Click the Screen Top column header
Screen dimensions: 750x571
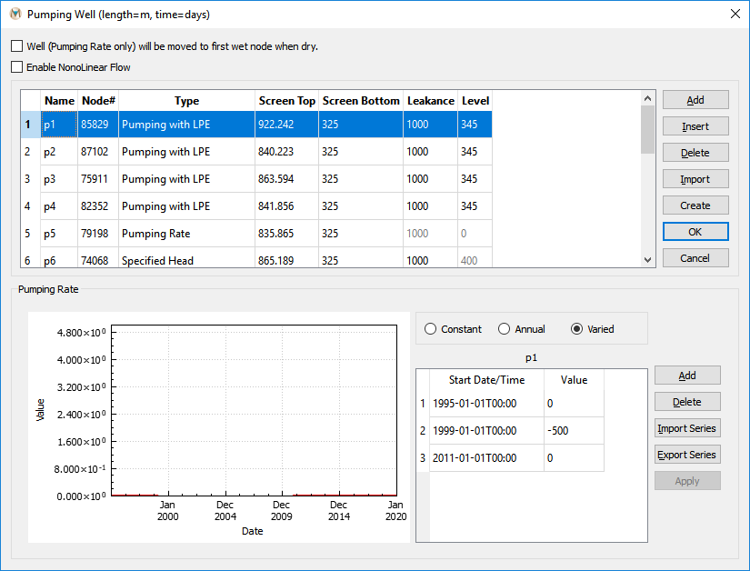tap(286, 100)
